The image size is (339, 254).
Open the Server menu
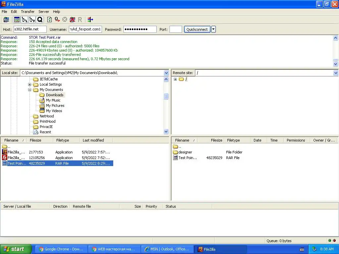pyautogui.click(x=44, y=12)
